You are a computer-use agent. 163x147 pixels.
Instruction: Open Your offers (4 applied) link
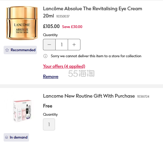[x=64, y=66]
